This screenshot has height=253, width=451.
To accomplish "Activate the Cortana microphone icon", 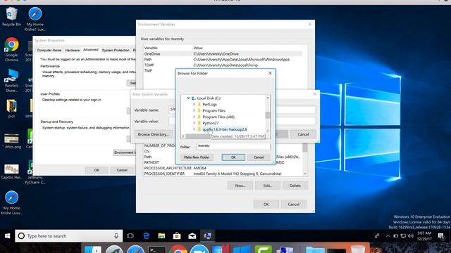I will click(116, 236).
